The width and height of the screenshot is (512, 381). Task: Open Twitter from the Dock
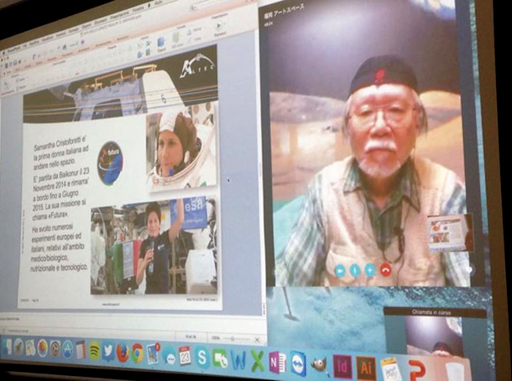coord(108,352)
